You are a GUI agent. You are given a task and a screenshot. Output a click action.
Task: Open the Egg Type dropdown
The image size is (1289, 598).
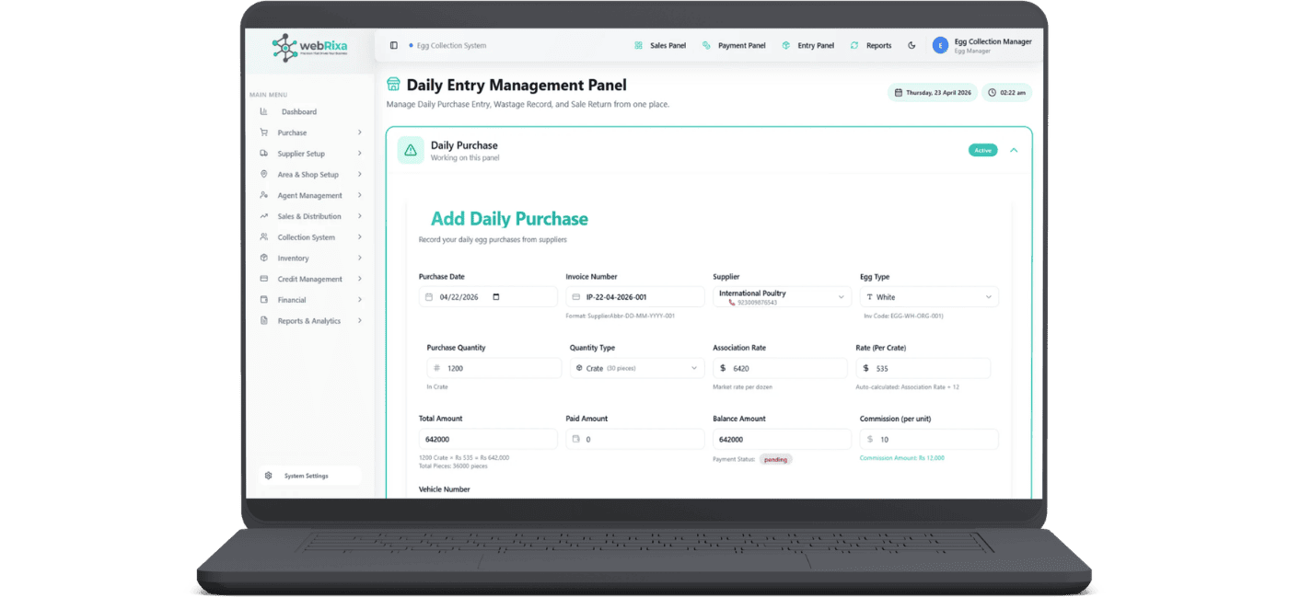(x=928, y=297)
